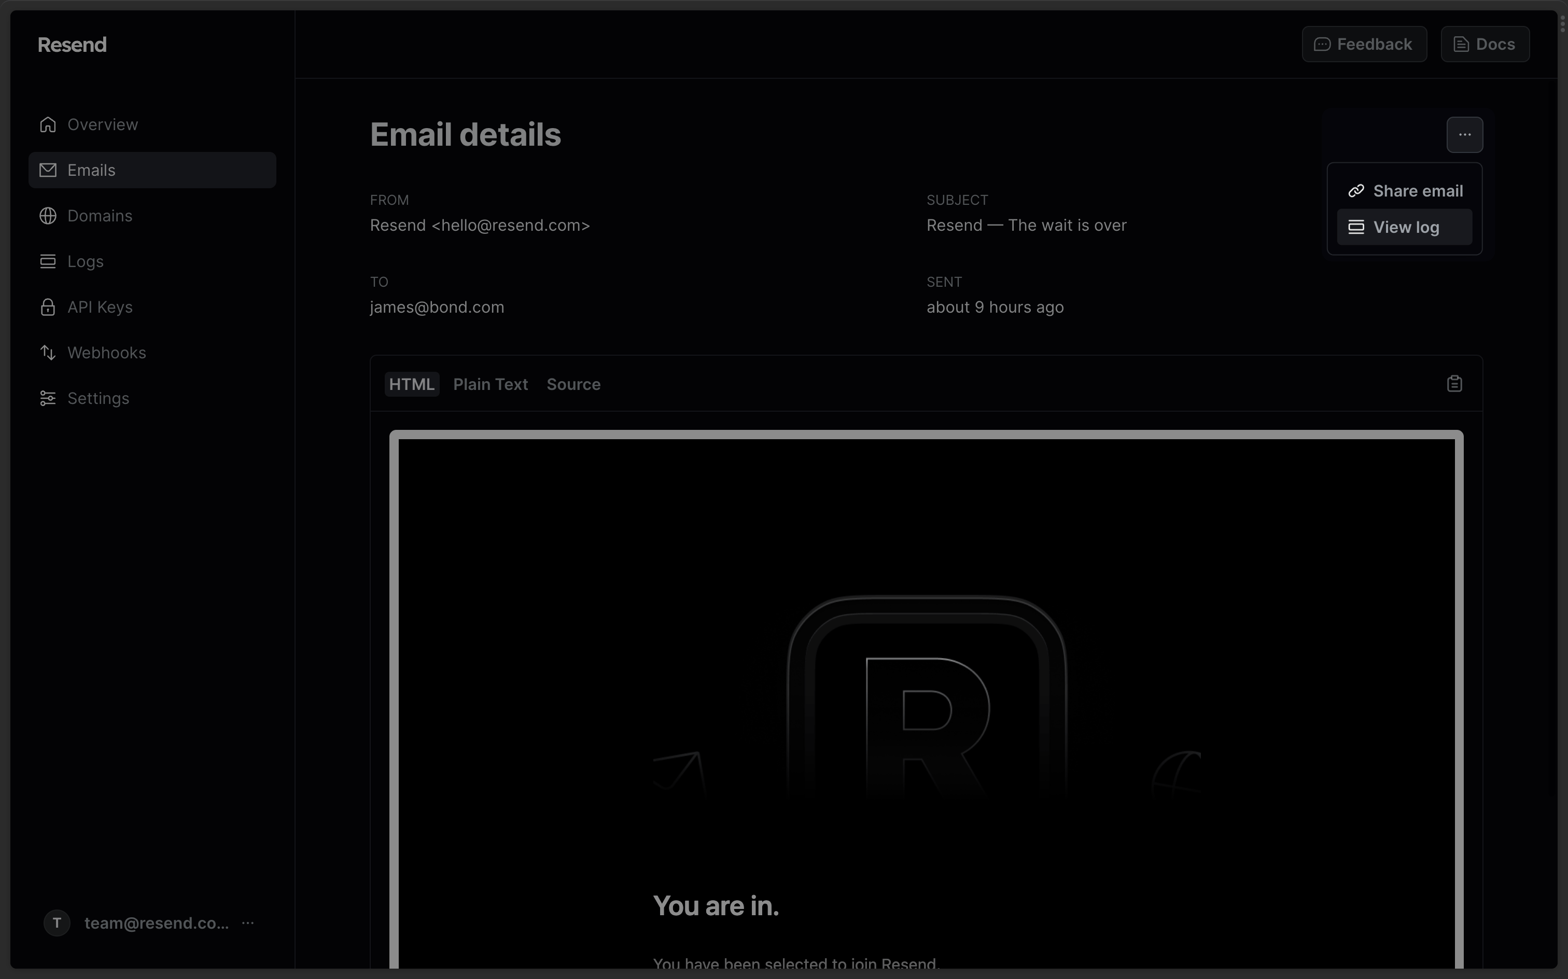Click the Domains globe icon

tap(48, 216)
